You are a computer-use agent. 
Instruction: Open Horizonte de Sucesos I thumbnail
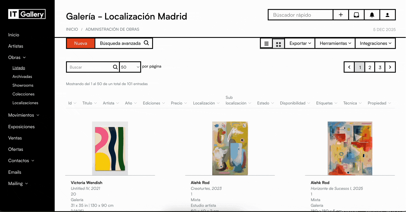point(350,148)
